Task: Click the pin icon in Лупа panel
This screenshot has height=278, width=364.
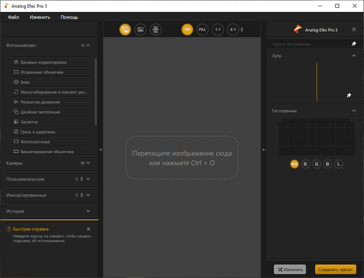Action: tap(349, 96)
